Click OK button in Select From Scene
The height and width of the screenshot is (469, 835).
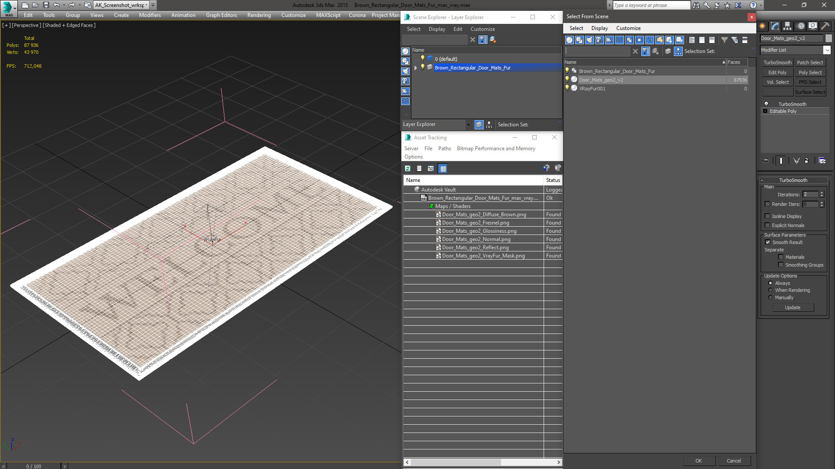pyautogui.click(x=698, y=461)
